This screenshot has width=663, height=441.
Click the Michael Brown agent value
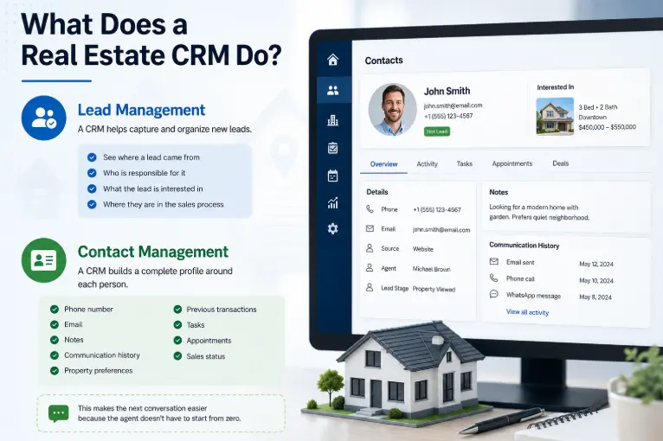click(x=431, y=269)
